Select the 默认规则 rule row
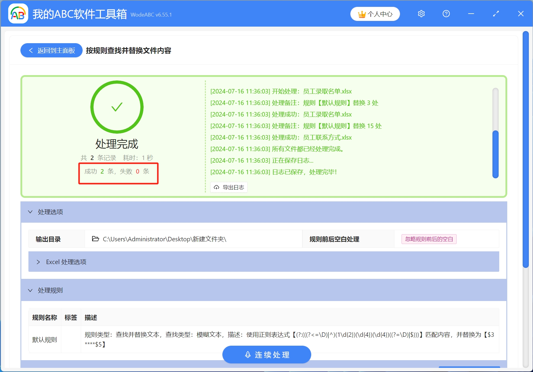Viewport: 533px width, 372px height. pyautogui.click(x=45, y=339)
